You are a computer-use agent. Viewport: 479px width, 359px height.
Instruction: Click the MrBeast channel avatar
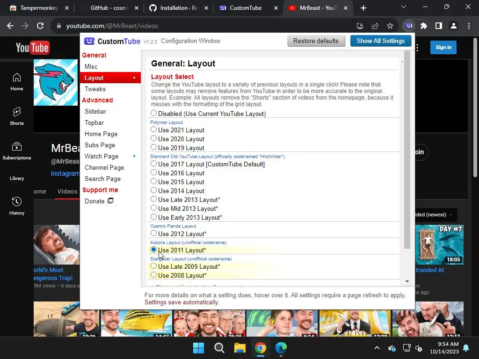click(x=56, y=82)
